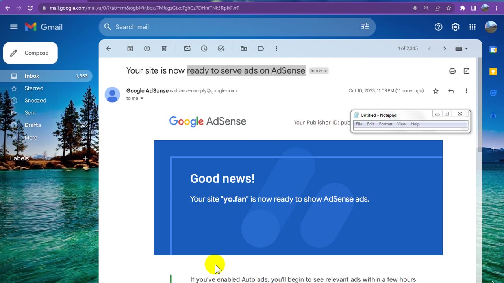Click Google AdSense sender avatar

(x=112, y=94)
